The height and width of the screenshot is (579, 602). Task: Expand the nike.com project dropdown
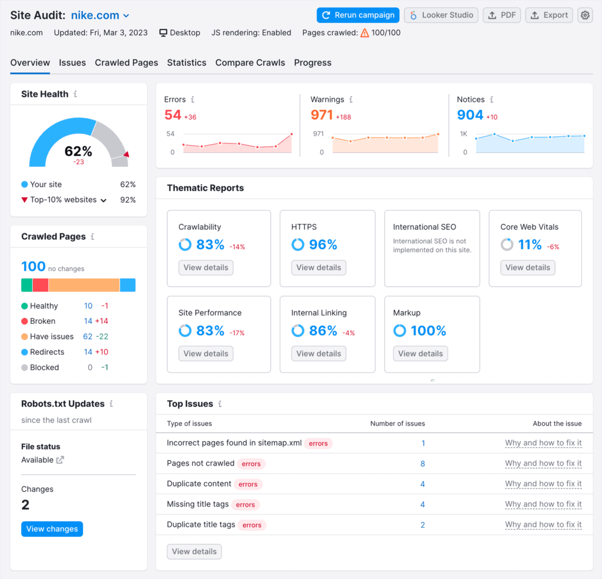tap(126, 16)
